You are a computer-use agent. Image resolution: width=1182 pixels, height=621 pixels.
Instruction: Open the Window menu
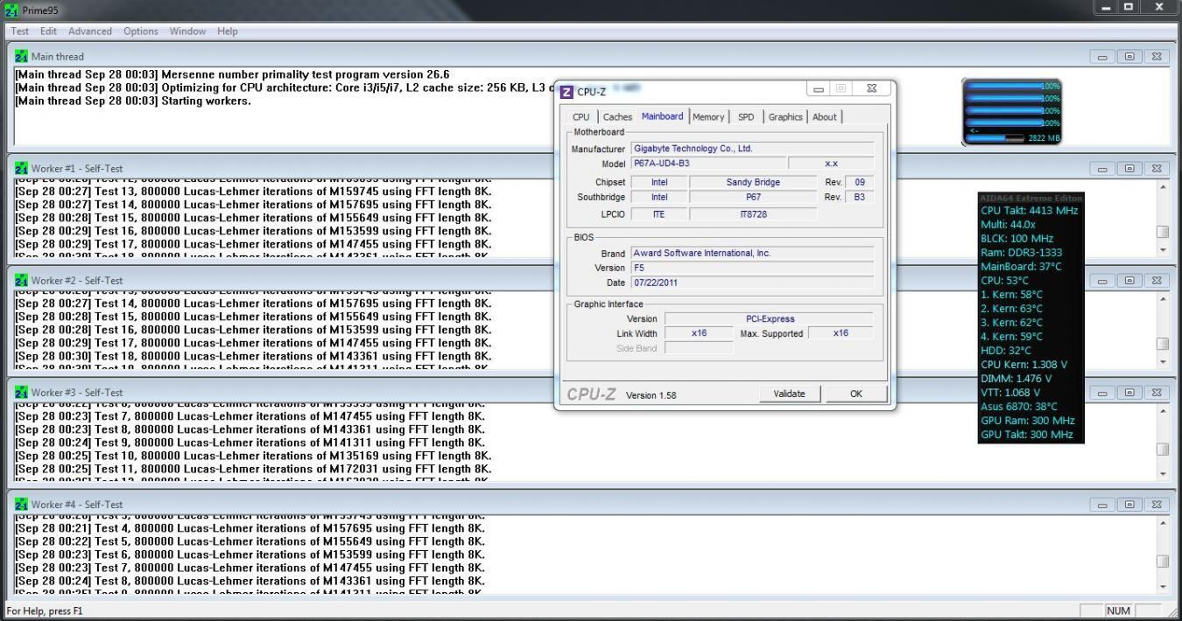pos(187,31)
